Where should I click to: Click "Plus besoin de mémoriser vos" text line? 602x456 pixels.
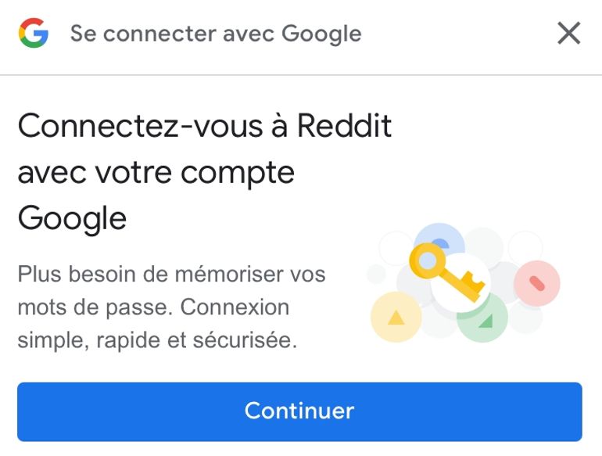click(171, 275)
